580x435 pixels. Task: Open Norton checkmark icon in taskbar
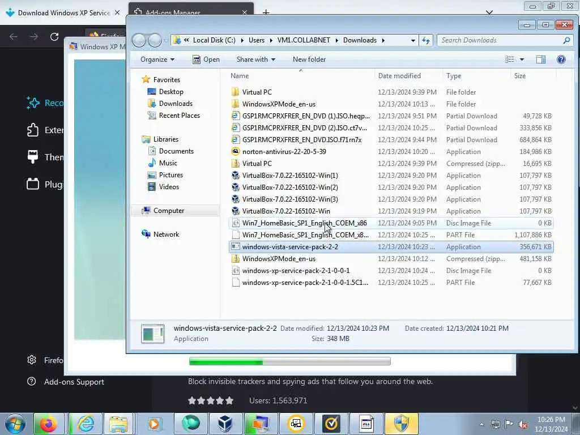tap(331, 424)
